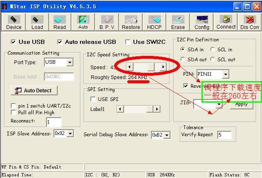
Task: Click the Verify Repeat input field
Action: pos(224,135)
